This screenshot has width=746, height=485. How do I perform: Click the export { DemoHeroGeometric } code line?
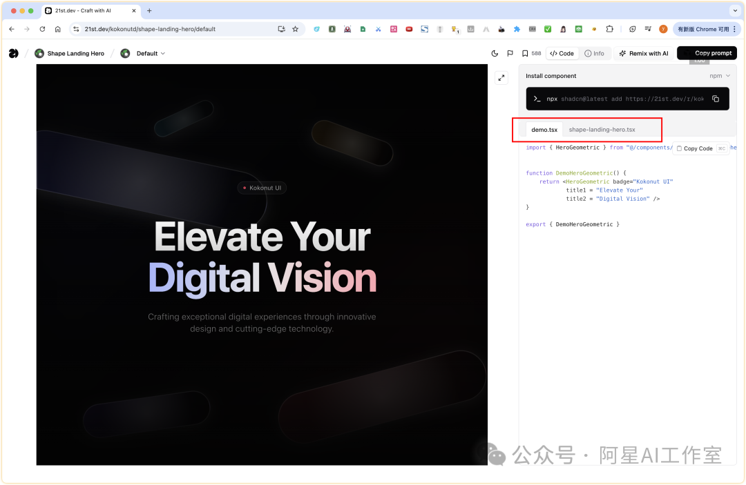click(x=573, y=224)
